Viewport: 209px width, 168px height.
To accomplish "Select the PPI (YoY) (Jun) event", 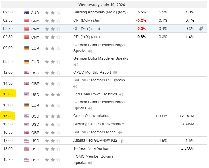I will 86,37.
